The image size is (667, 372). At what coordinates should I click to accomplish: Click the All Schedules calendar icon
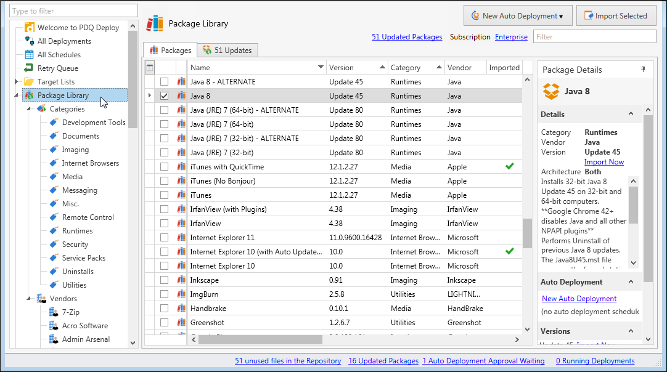click(29, 55)
